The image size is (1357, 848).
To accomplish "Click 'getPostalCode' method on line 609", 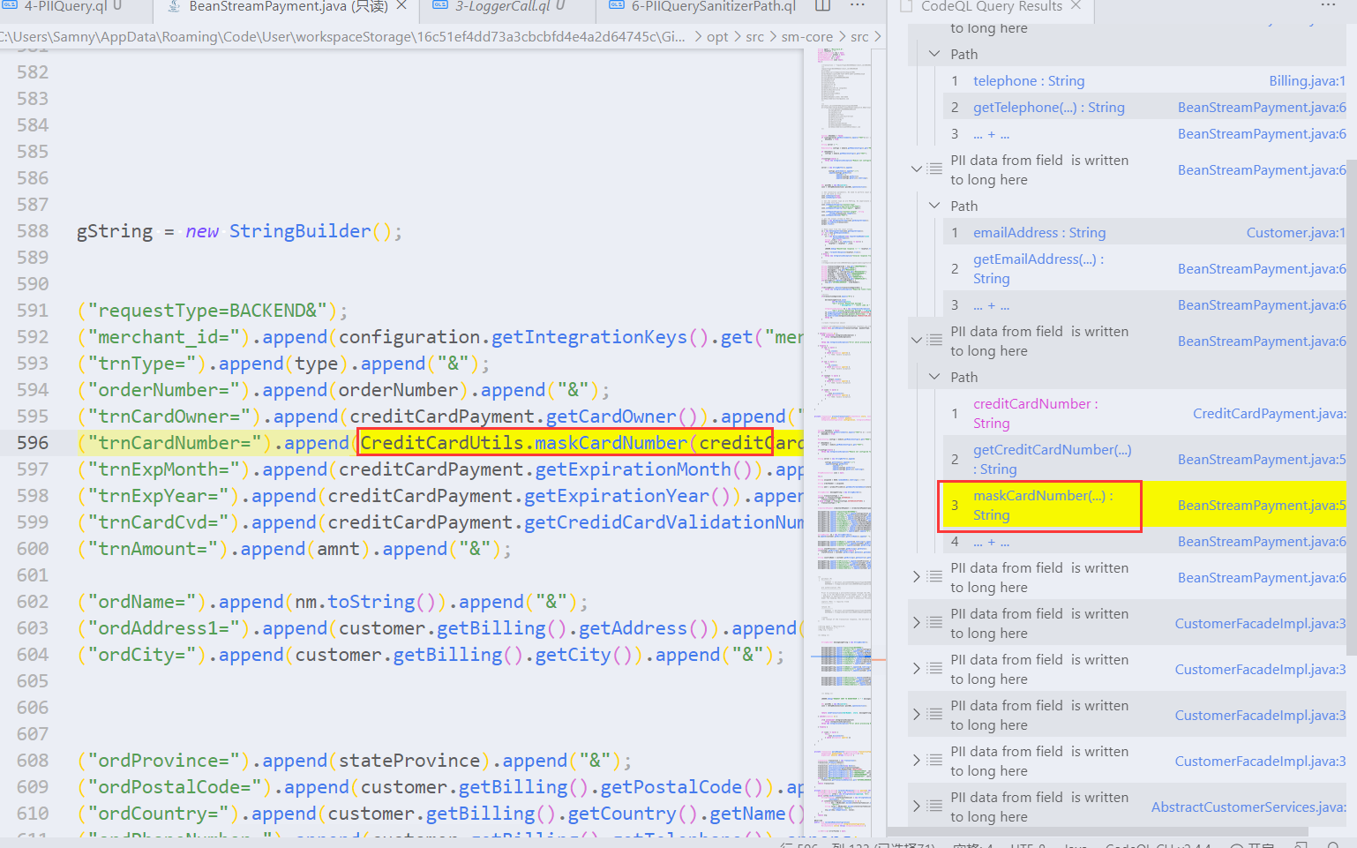I will pos(671,786).
